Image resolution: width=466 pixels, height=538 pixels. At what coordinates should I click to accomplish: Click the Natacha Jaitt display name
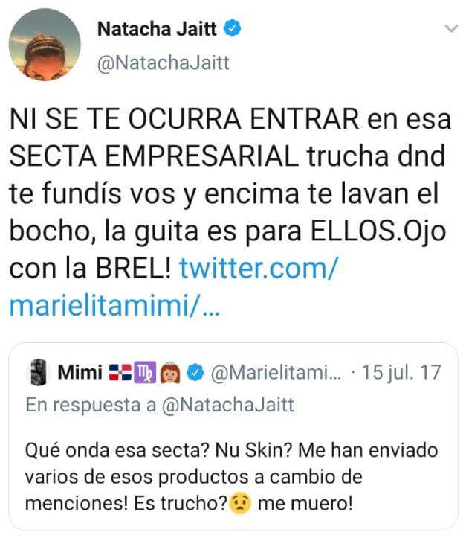[157, 29]
